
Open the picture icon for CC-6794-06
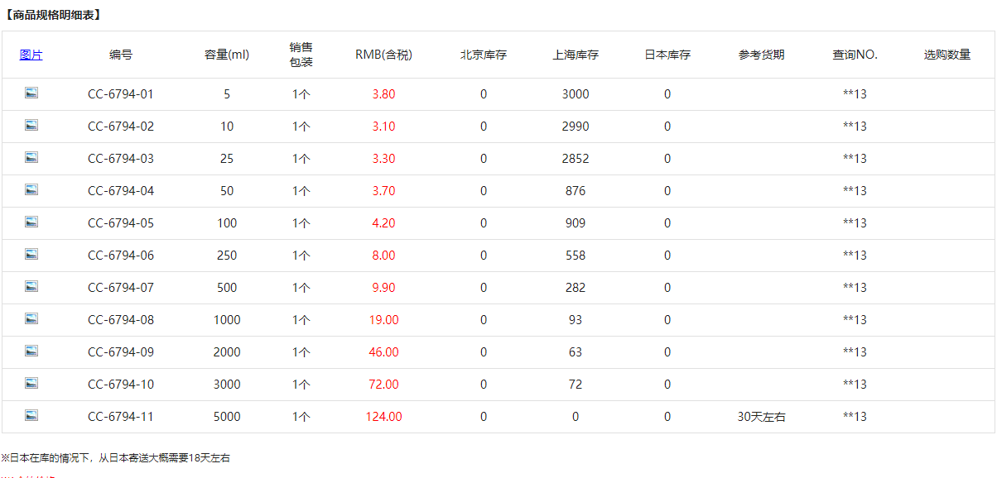[31, 255]
